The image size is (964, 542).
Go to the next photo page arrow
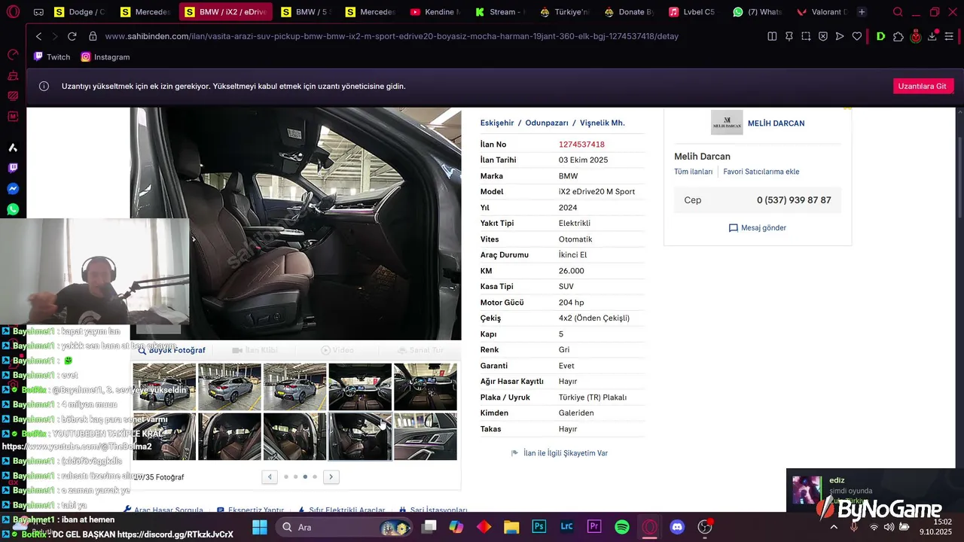(x=331, y=477)
